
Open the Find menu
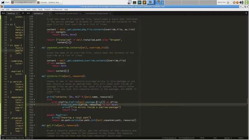(x=23, y=9)
